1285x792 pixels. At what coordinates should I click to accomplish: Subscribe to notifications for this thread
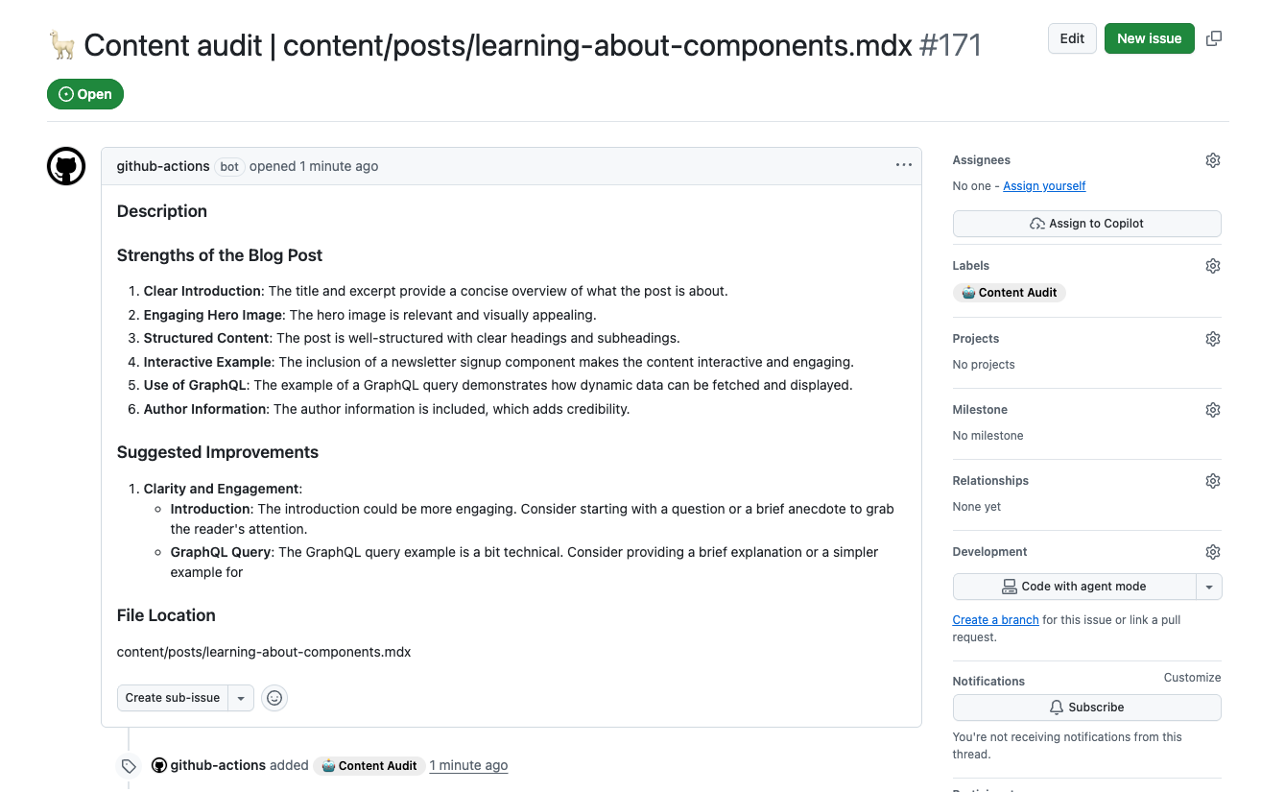1086,707
